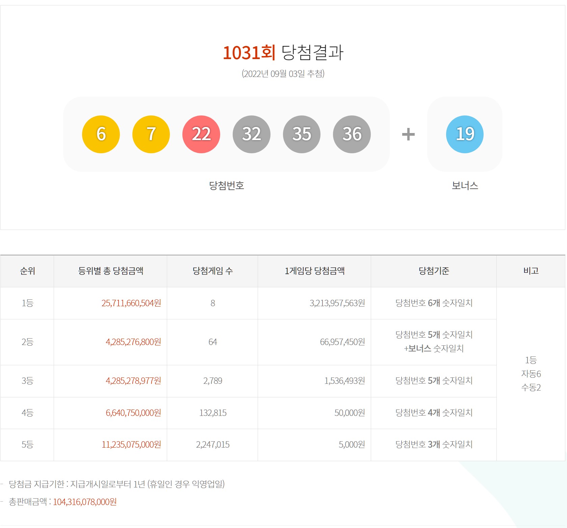567x528 pixels.
Task: Click per-game prize 5,000원
Action: [352, 445]
